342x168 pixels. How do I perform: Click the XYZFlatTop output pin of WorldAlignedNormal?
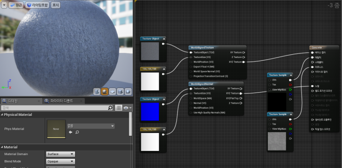pyautogui.click(x=241, y=98)
